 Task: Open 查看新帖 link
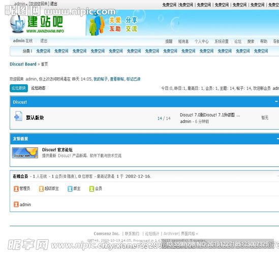117,79
